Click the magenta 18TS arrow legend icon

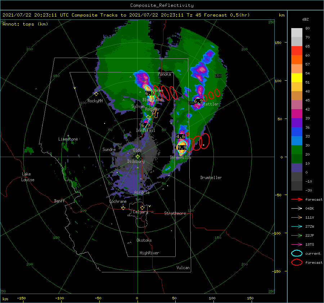point(297,245)
